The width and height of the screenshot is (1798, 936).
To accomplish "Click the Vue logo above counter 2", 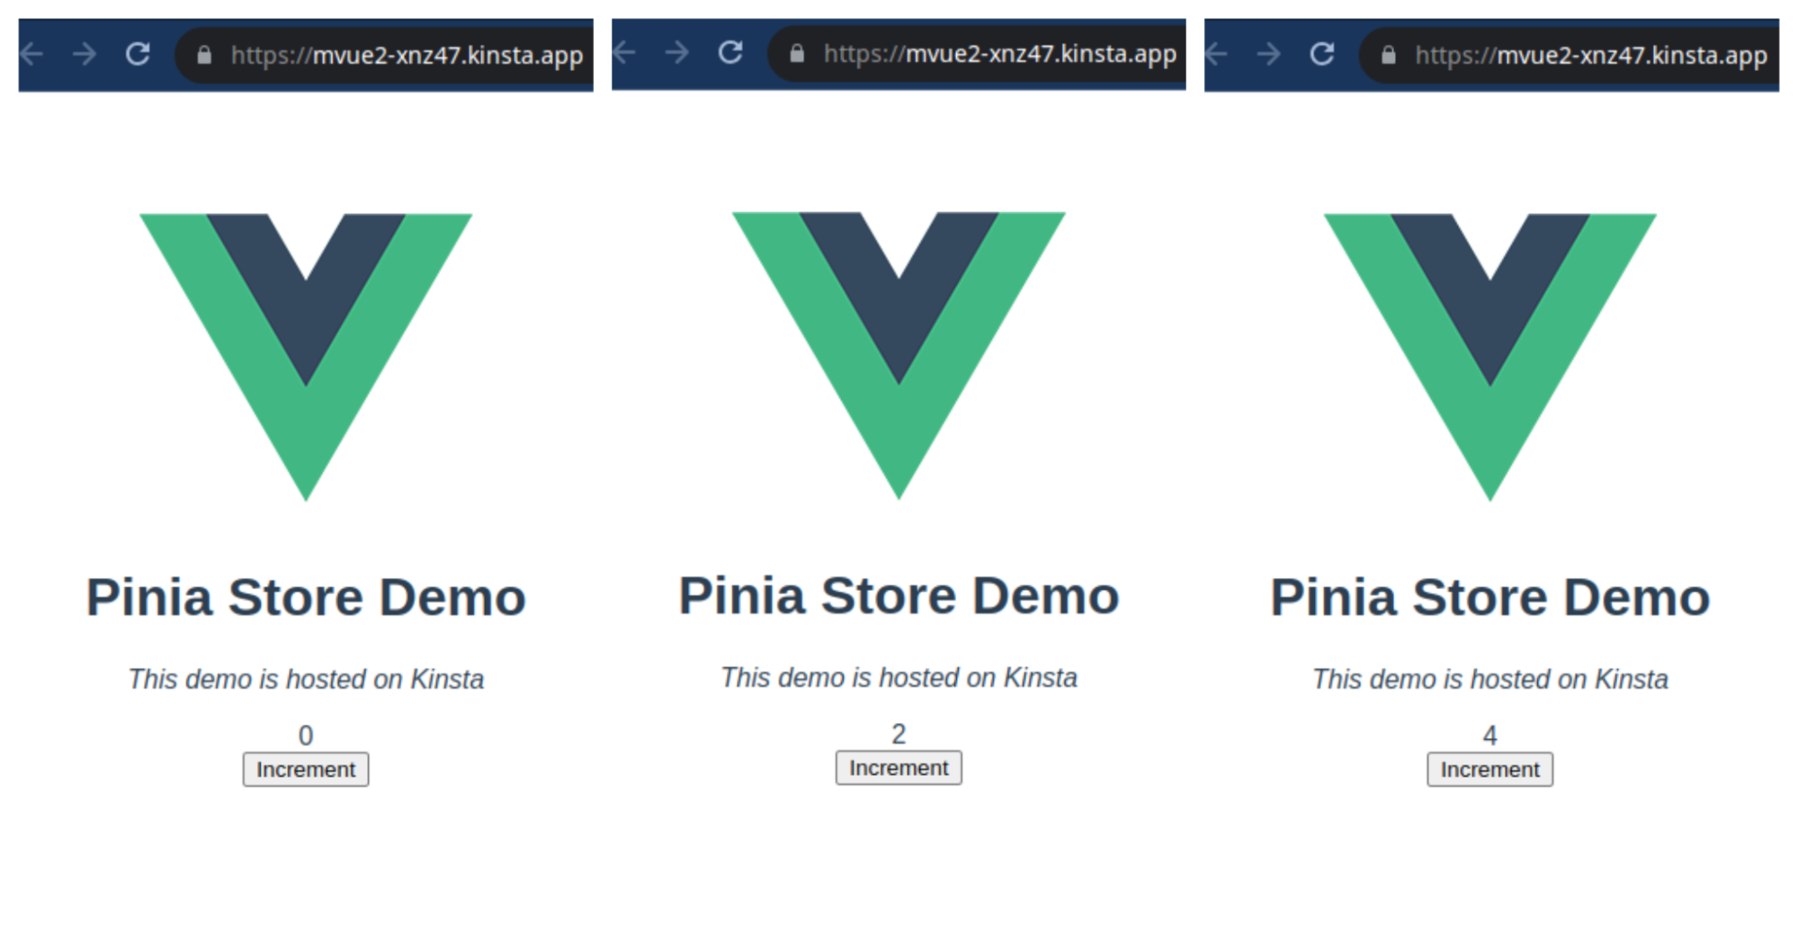I will point(899,355).
